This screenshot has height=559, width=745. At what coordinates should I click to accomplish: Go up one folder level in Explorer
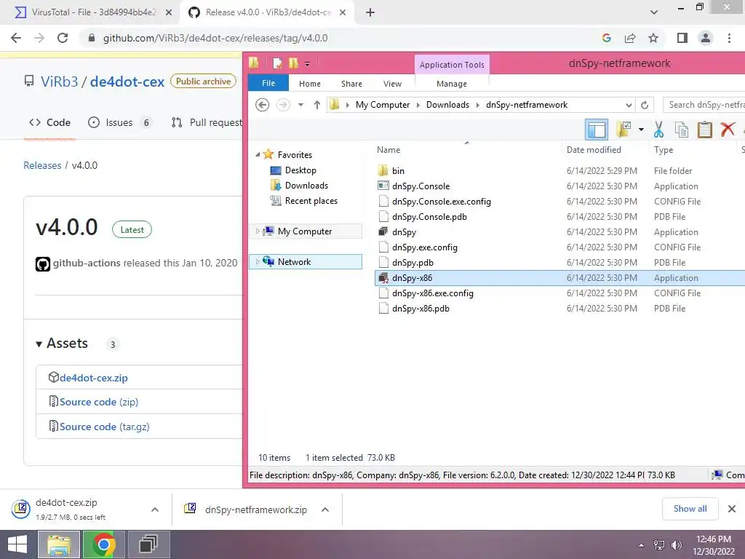pos(317,105)
